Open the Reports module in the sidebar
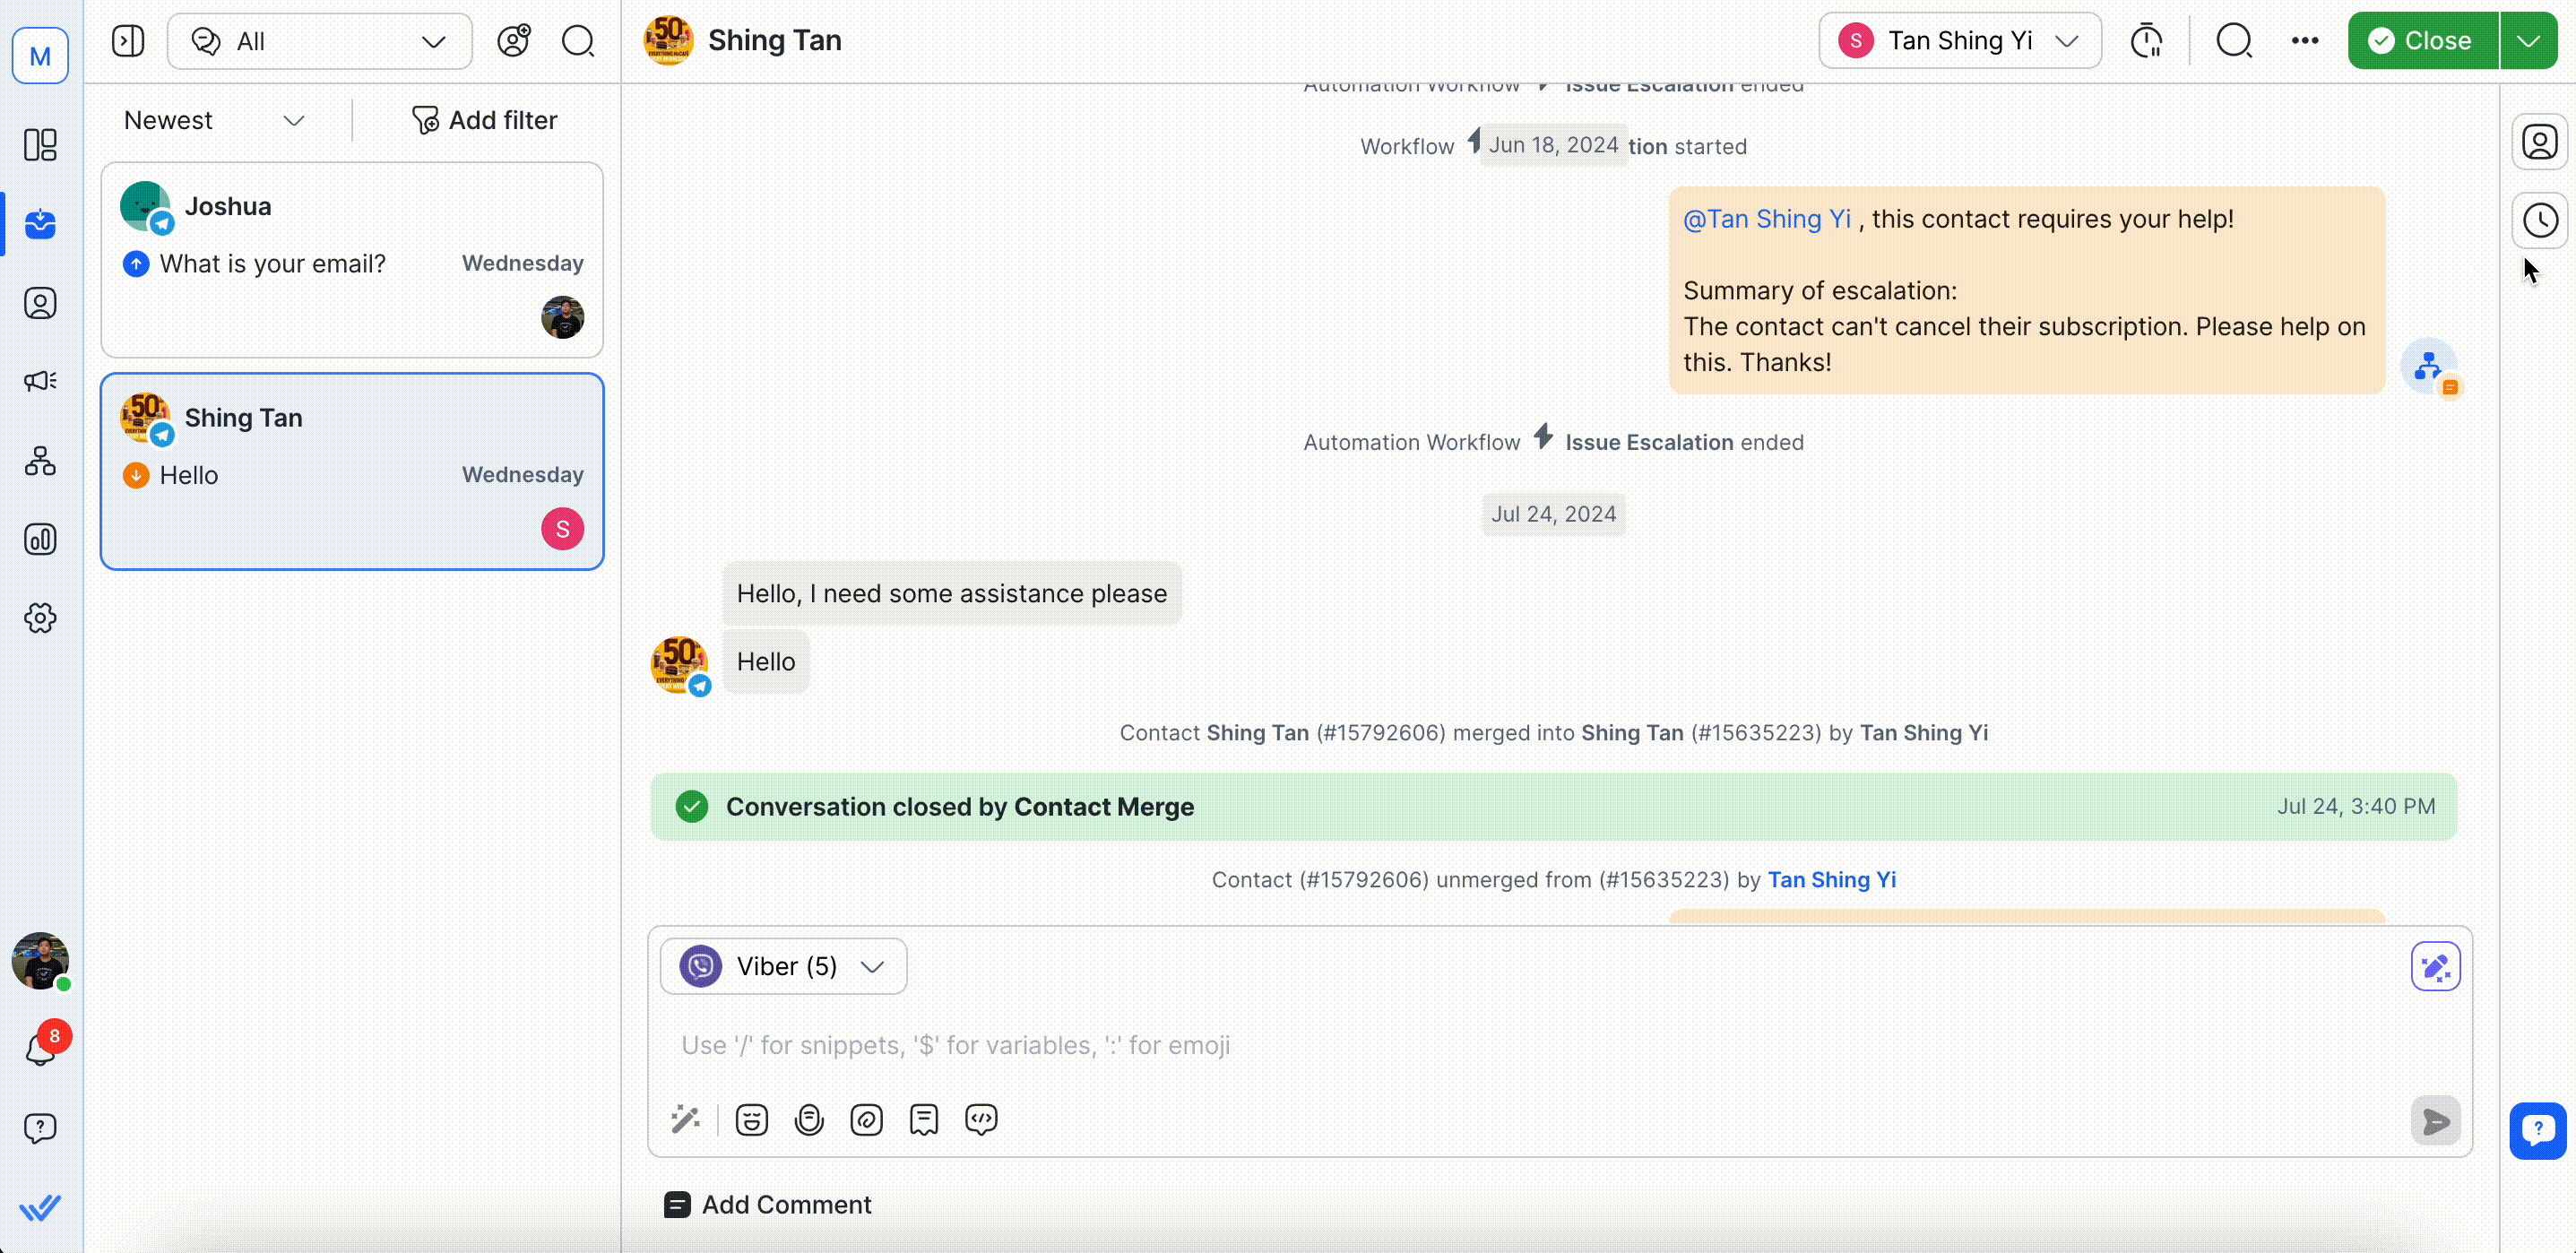This screenshot has height=1253, width=2576. point(40,540)
